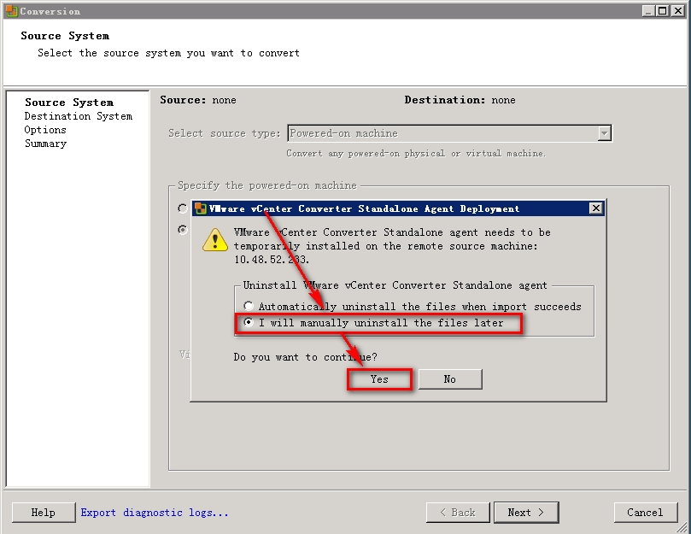Image resolution: width=691 pixels, height=534 pixels.
Task: Select Destination System step in sidebar
Action: 79,116
